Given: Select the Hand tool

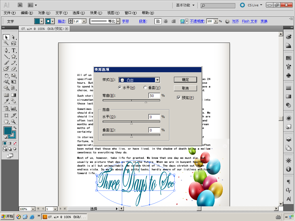Looking at the screenshot, I should 6,122.
